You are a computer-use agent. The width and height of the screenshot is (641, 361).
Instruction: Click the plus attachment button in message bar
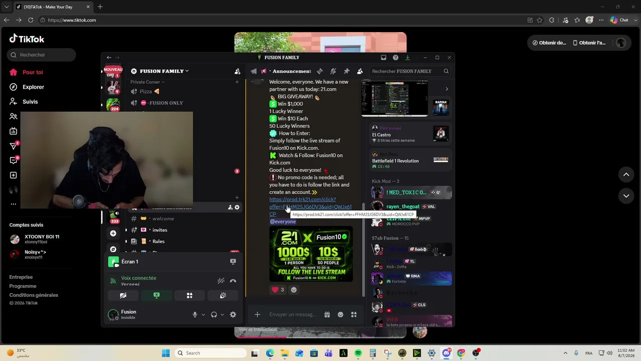(x=257, y=314)
